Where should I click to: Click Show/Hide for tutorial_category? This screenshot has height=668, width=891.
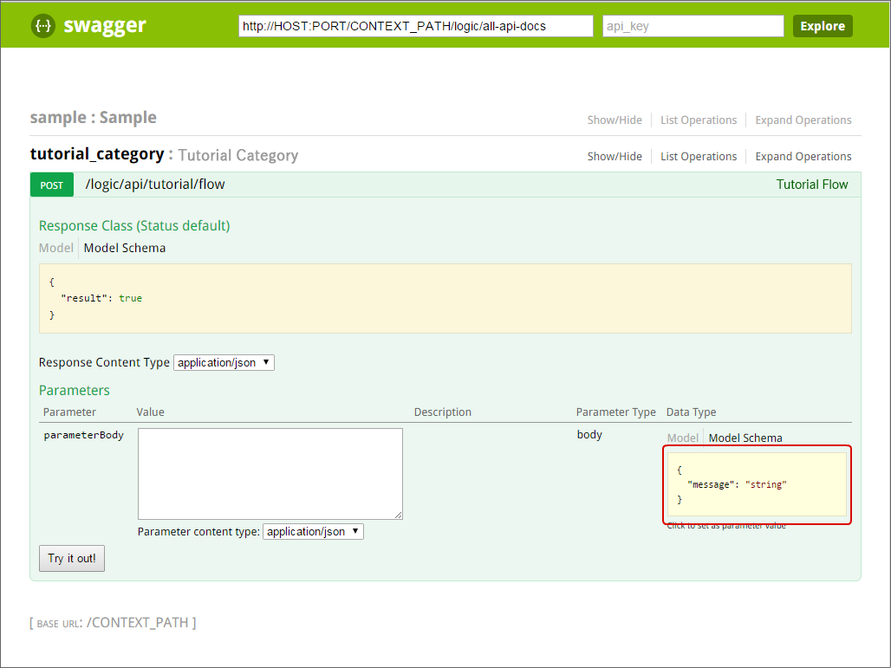point(615,156)
